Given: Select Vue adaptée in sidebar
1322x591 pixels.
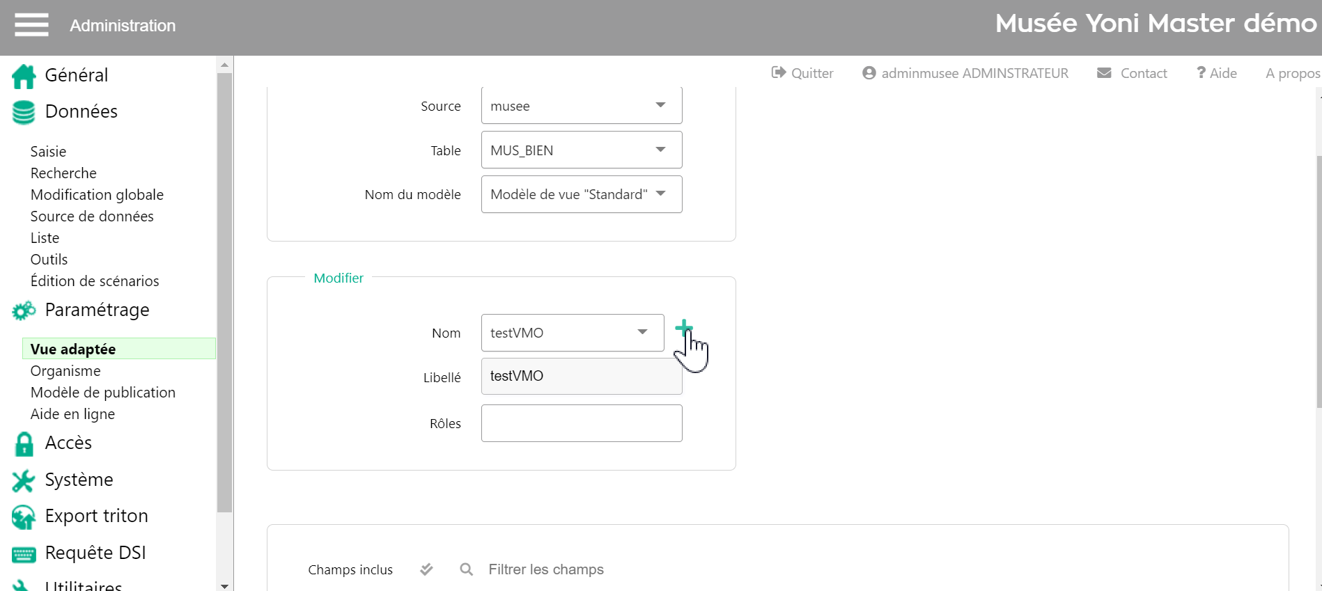Looking at the screenshot, I should [x=119, y=349].
